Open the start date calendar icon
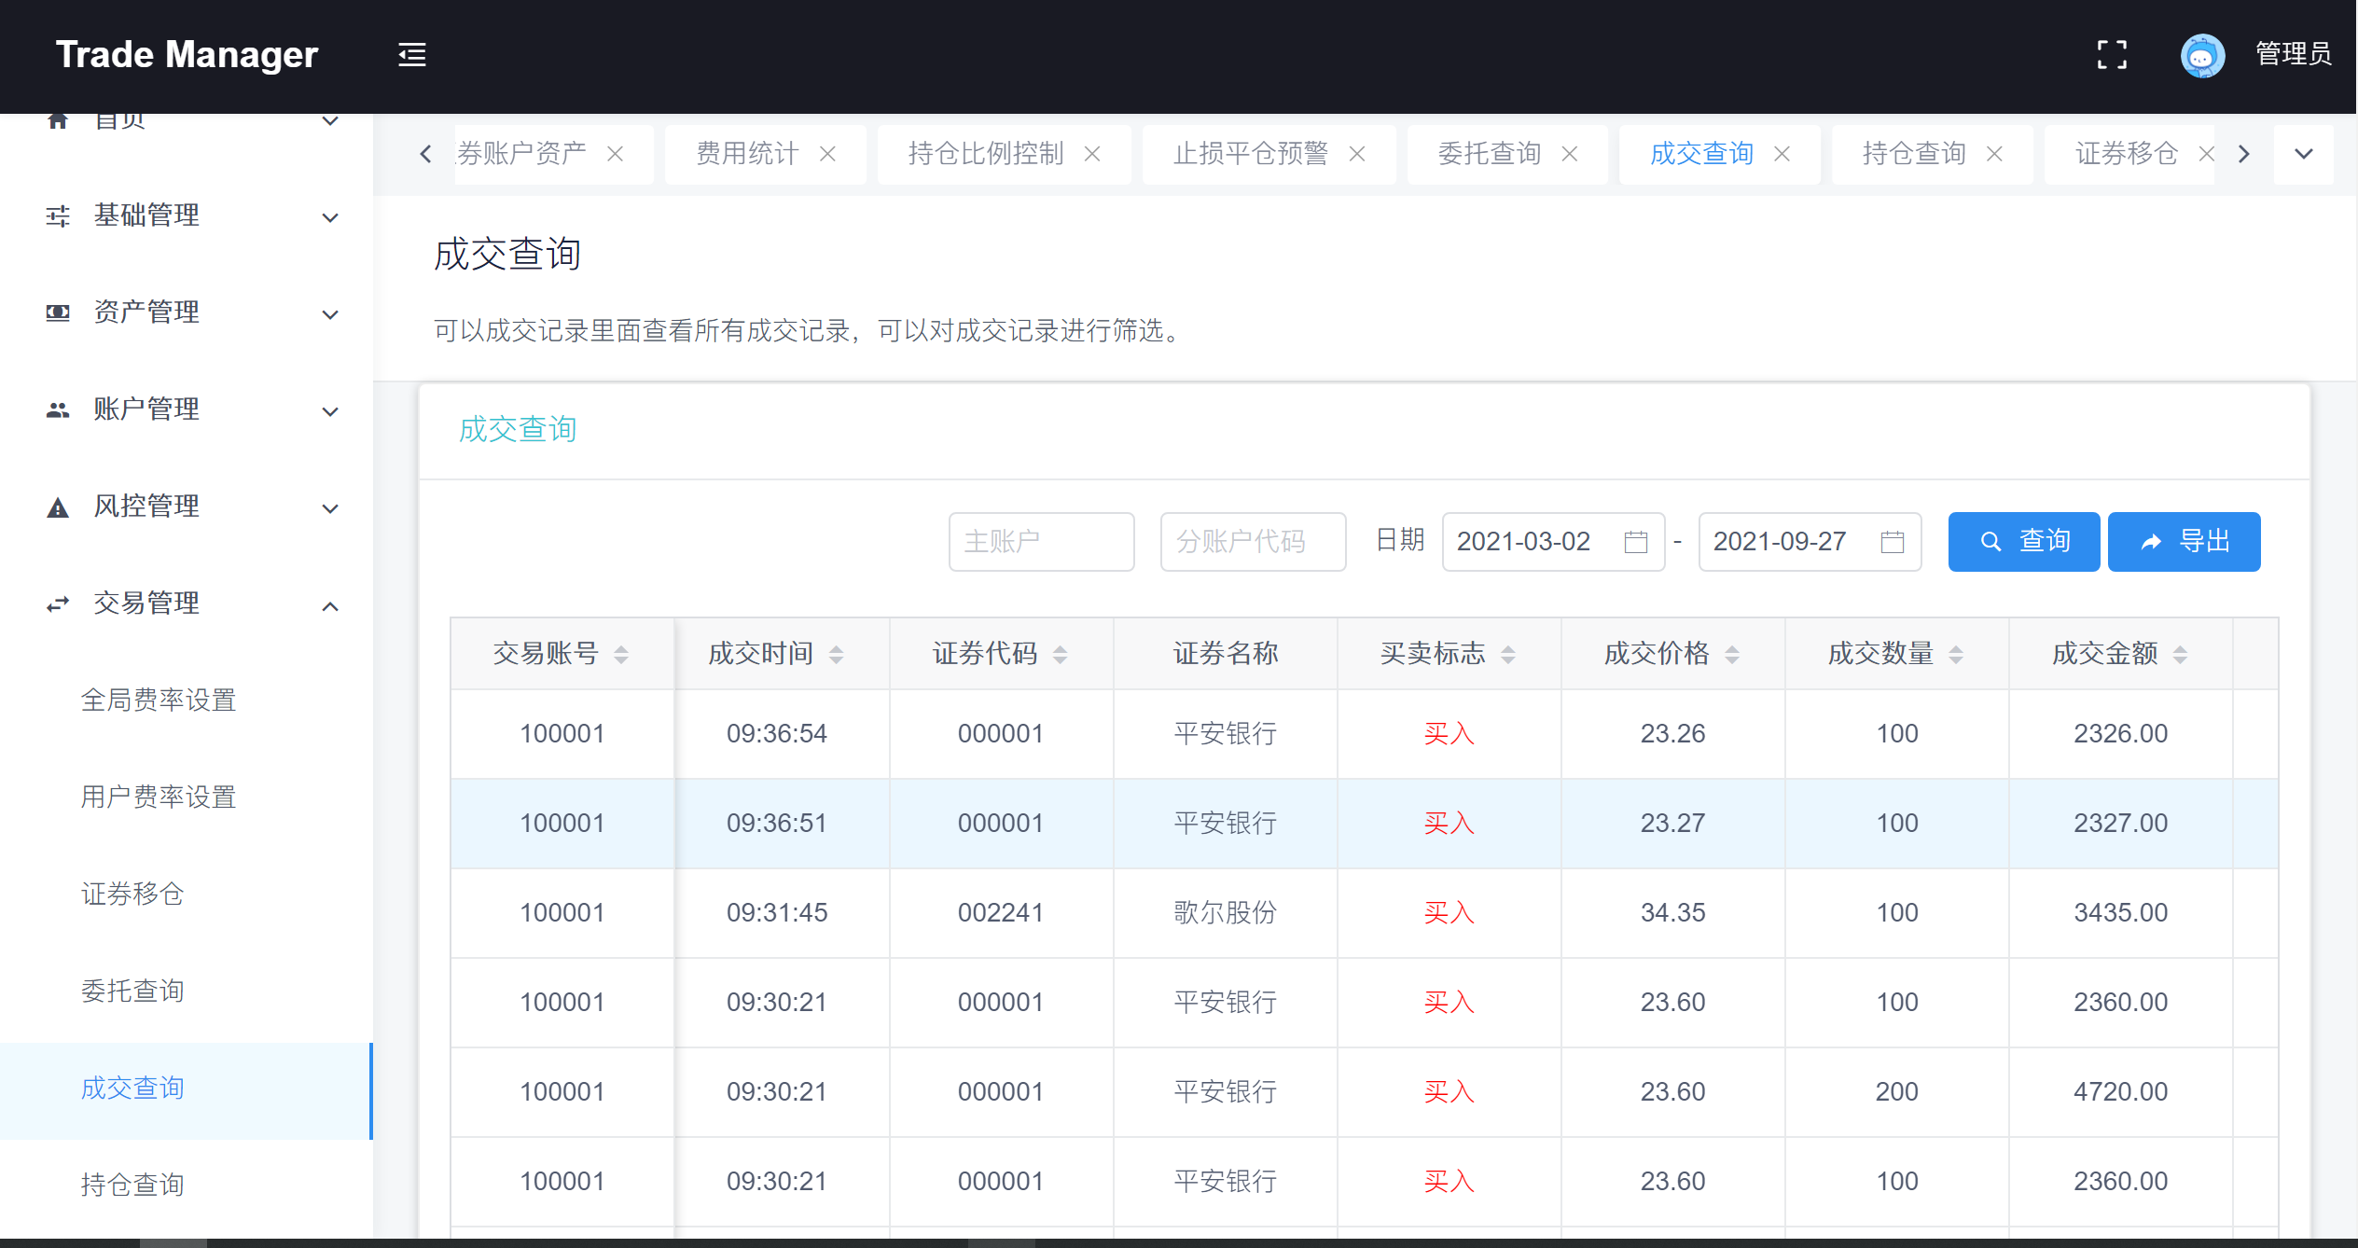Viewport: 2358px width, 1248px height. [x=1636, y=542]
